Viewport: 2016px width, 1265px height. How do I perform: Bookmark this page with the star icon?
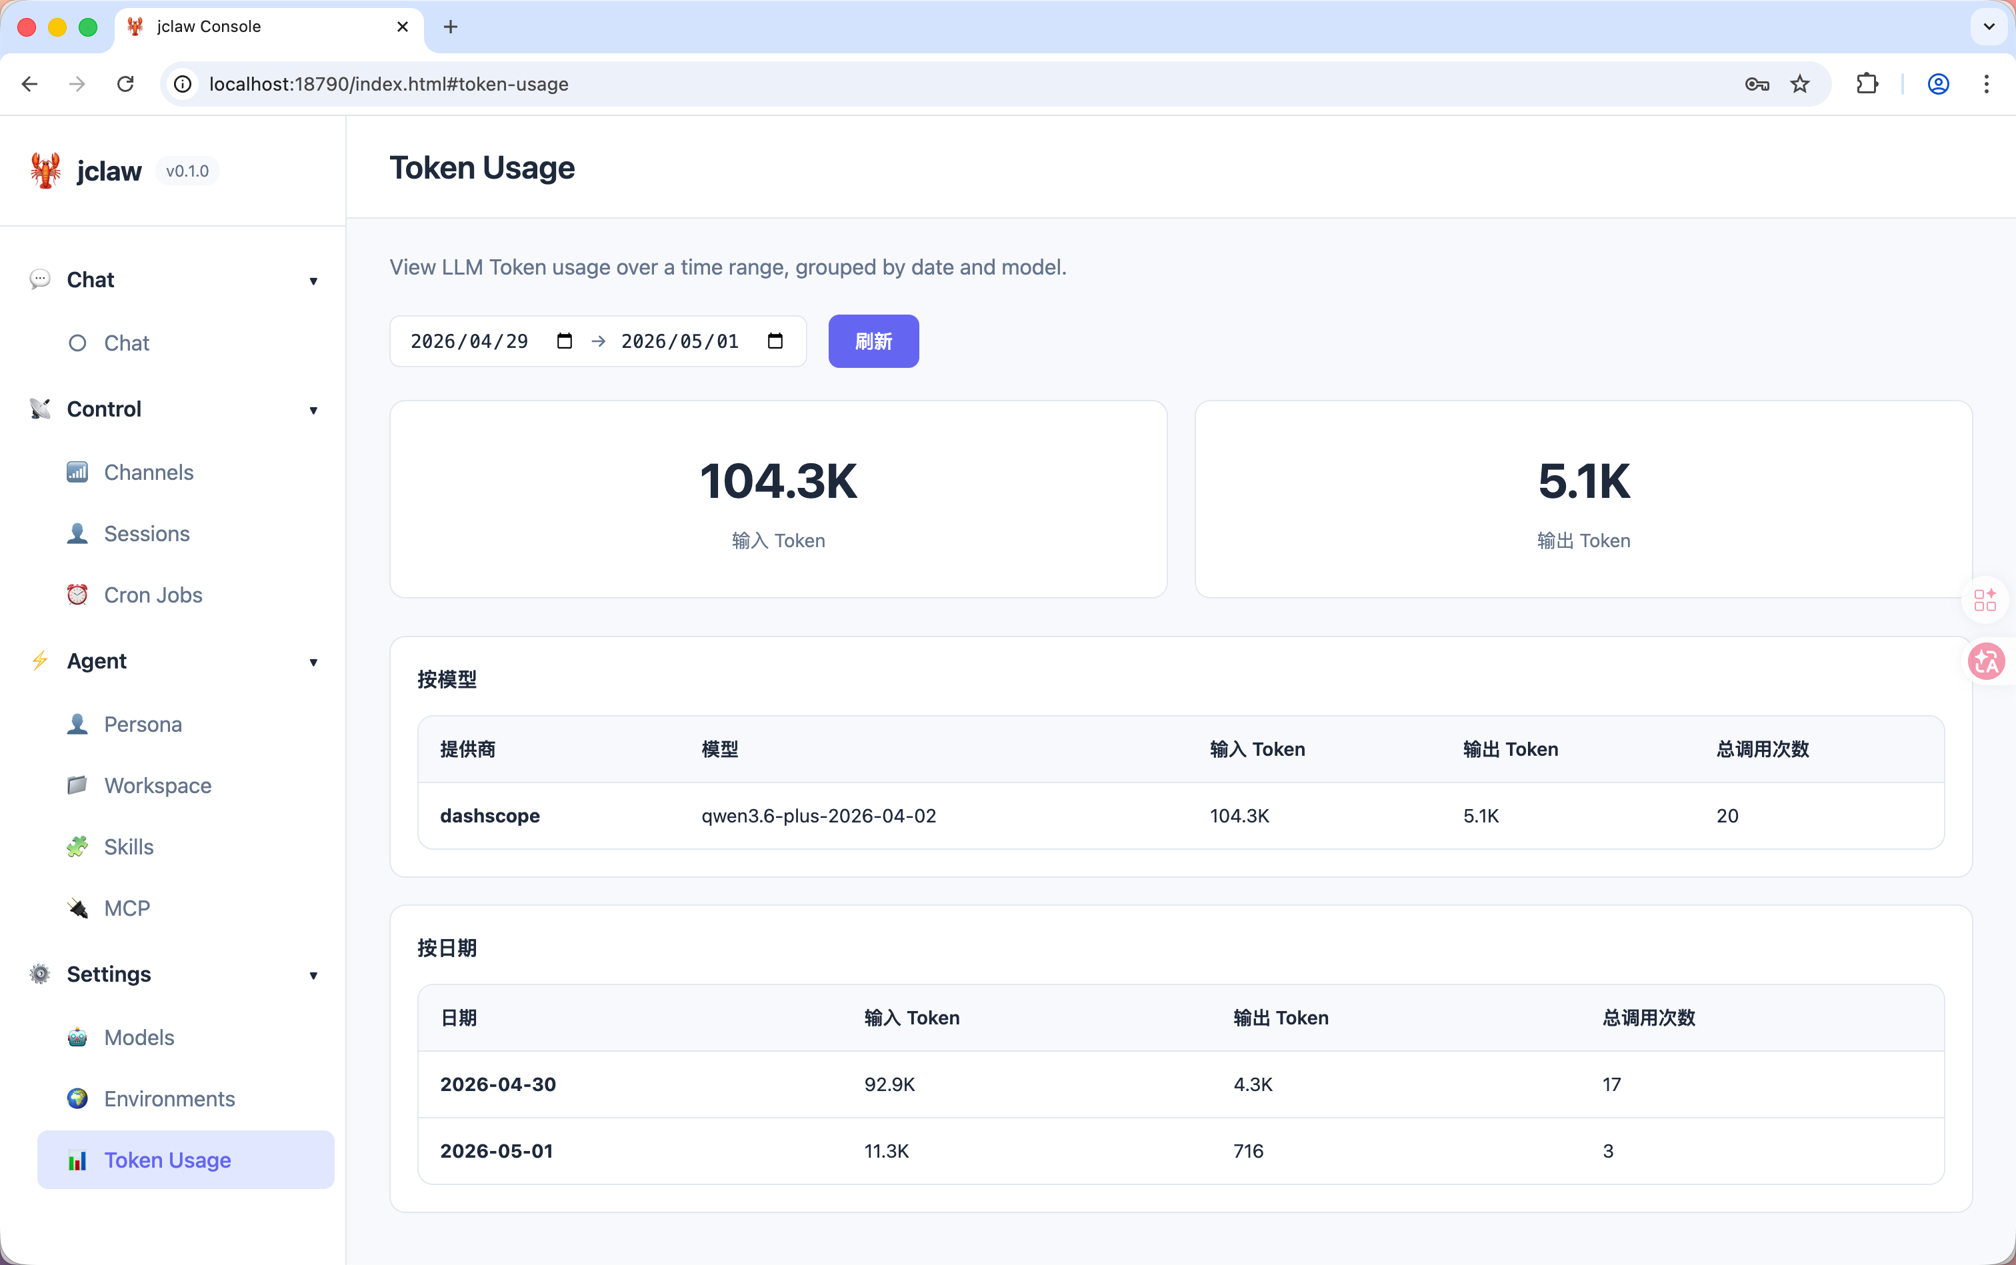(1800, 84)
